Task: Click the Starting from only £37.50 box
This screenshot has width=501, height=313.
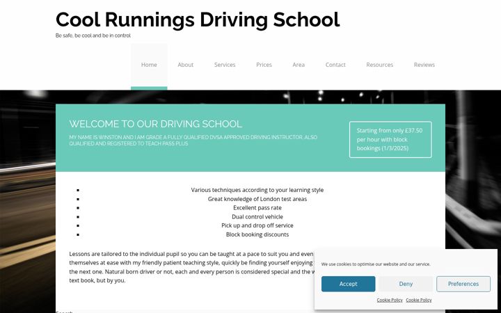Action: [x=390, y=140]
